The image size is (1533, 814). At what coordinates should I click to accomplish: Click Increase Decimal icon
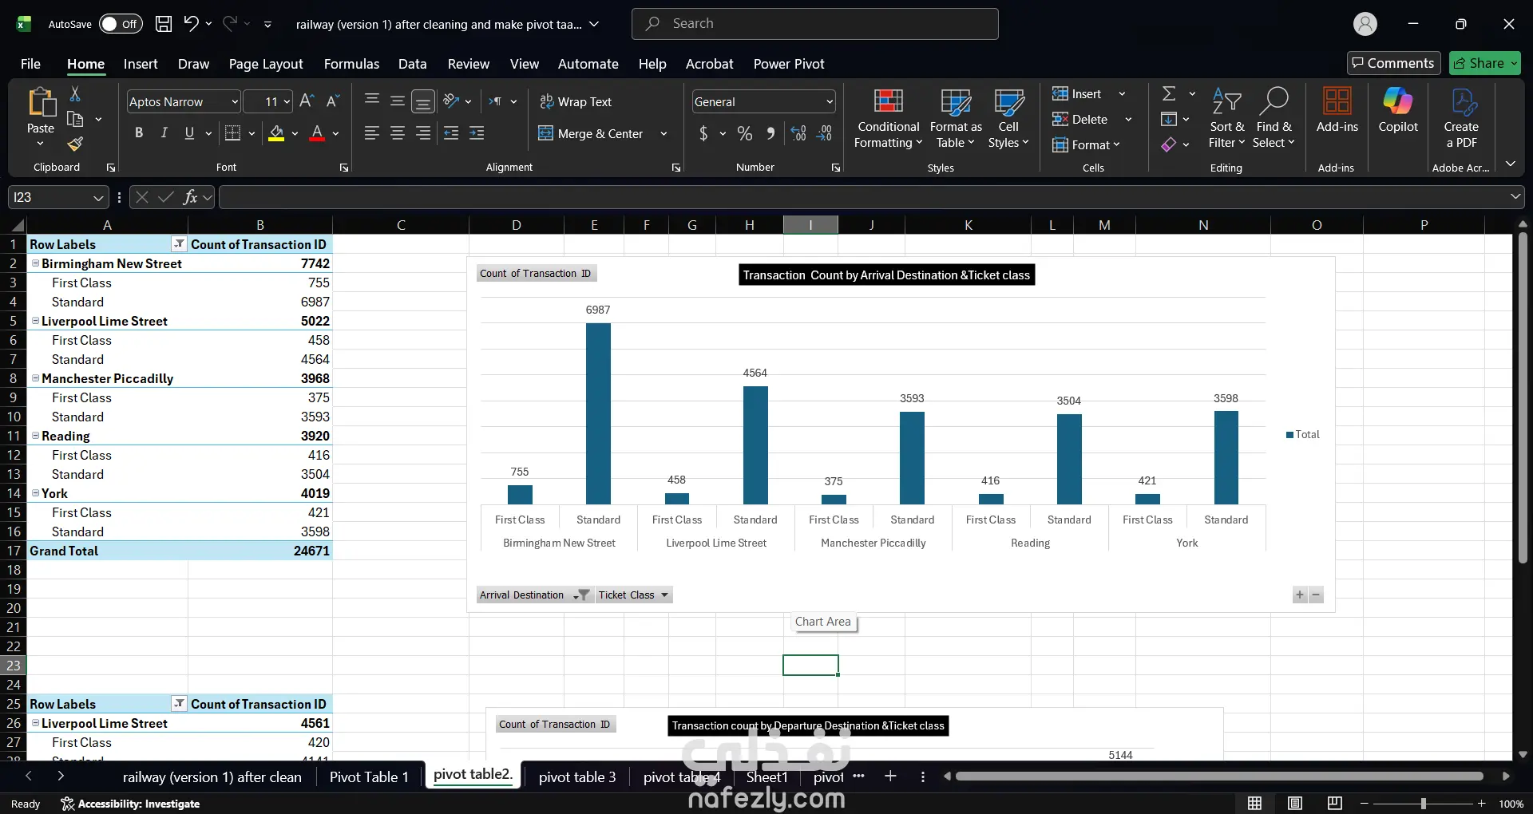point(798,133)
